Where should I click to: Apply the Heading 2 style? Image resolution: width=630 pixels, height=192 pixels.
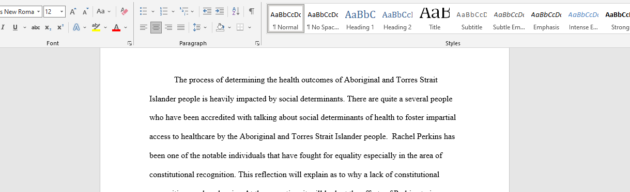coord(397,19)
